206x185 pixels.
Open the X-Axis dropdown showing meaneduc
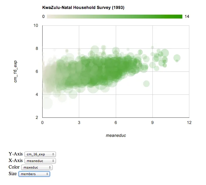(40, 161)
